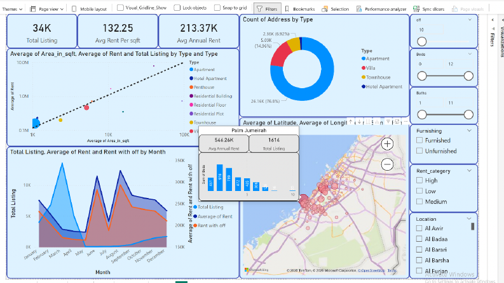Viewport: 504px width, 283px height.
Task: Select Hotel Apartment in donut chart legend
Action: pos(382,87)
